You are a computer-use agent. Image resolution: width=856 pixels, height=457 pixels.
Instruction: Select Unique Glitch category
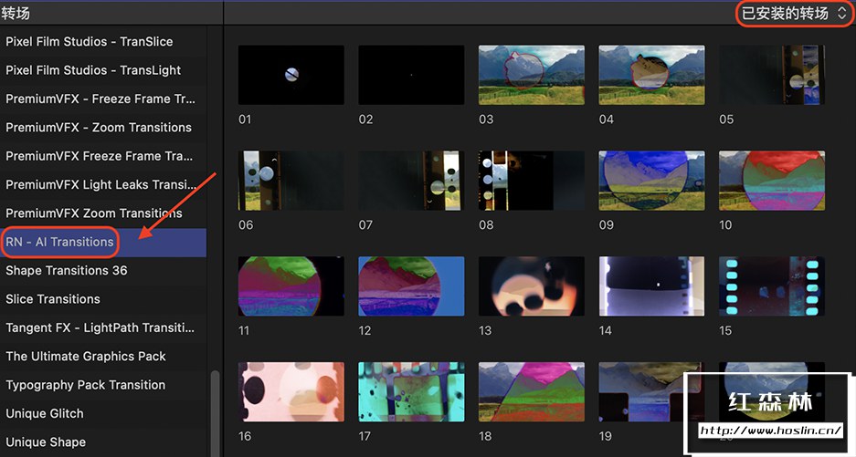(103, 414)
